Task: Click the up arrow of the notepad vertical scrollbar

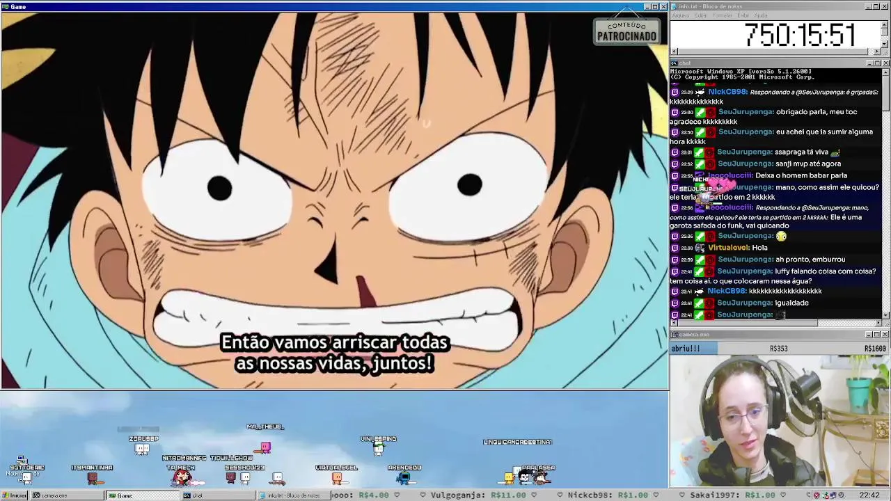Action: (x=885, y=23)
